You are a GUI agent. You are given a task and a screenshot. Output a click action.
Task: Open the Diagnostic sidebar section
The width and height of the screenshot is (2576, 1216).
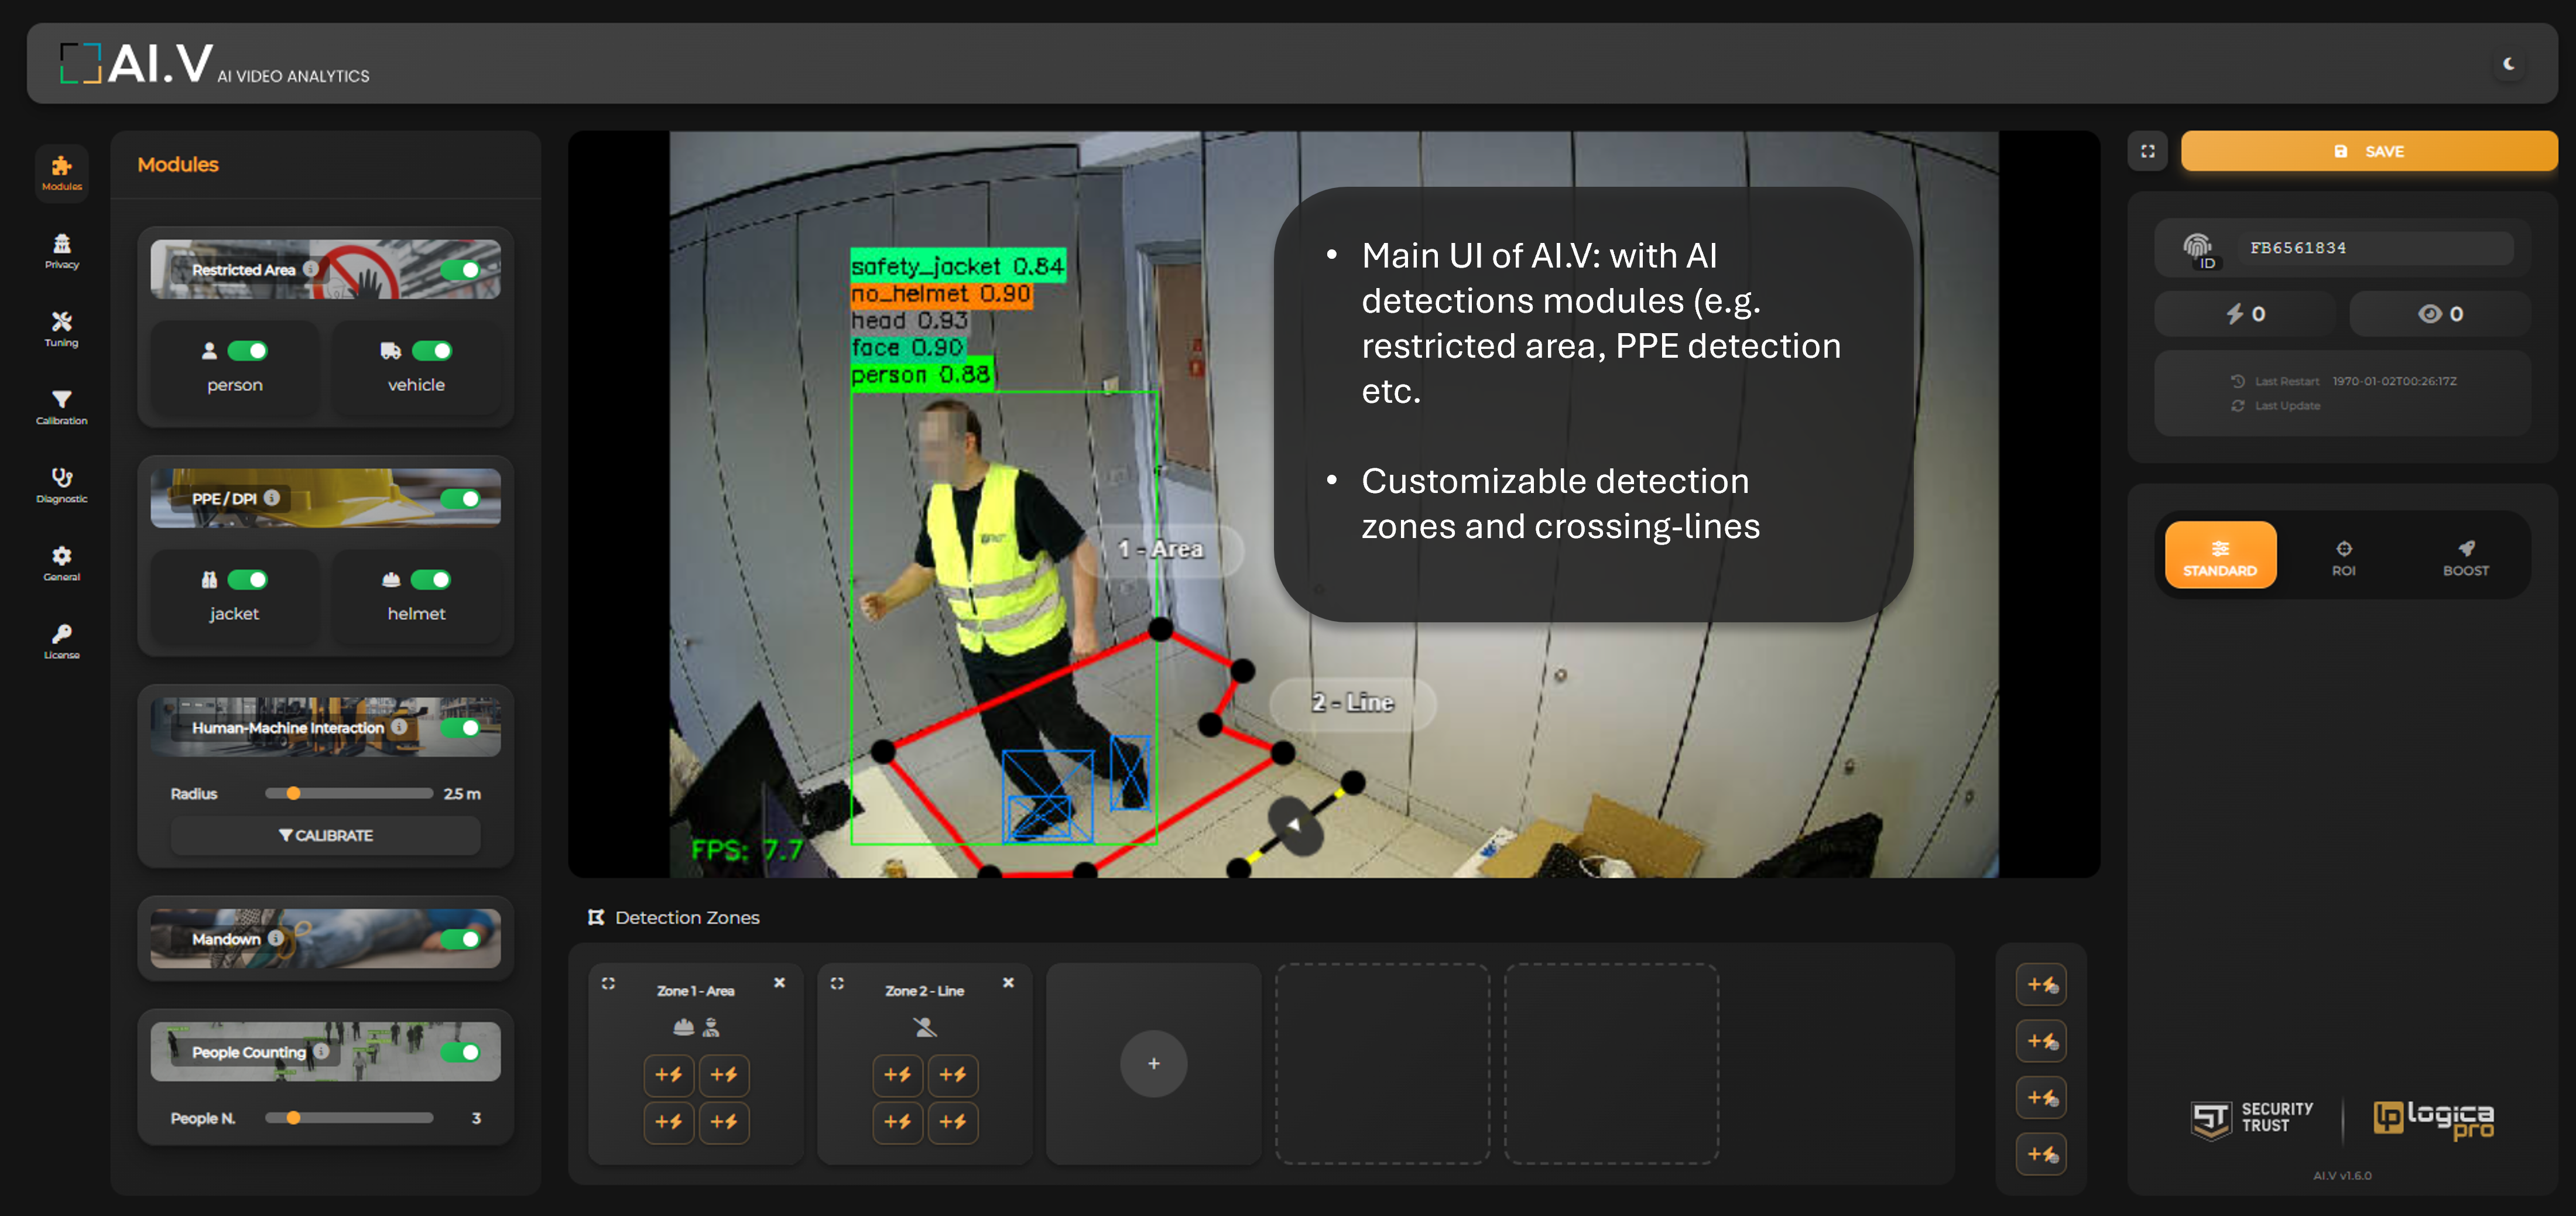[61, 485]
